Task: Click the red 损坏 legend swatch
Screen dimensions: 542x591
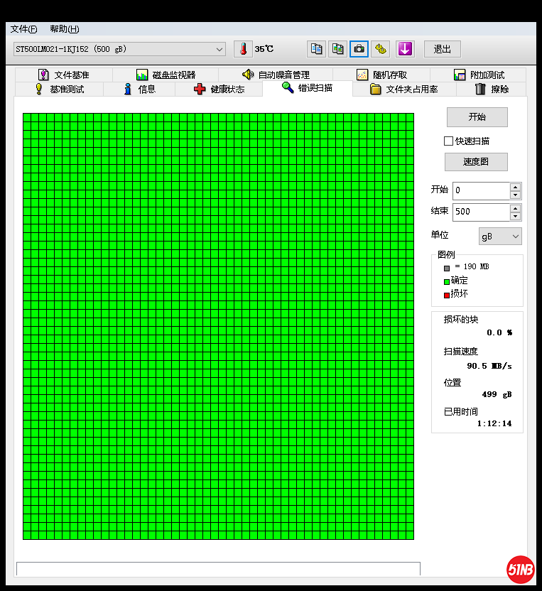Action: click(x=447, y=295)
